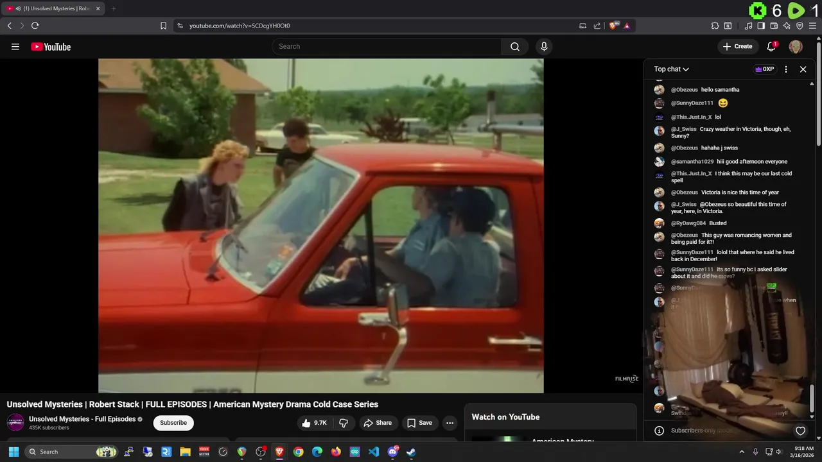Click the YouTube search magnifier button
The image size is (822, 462).
515,46
